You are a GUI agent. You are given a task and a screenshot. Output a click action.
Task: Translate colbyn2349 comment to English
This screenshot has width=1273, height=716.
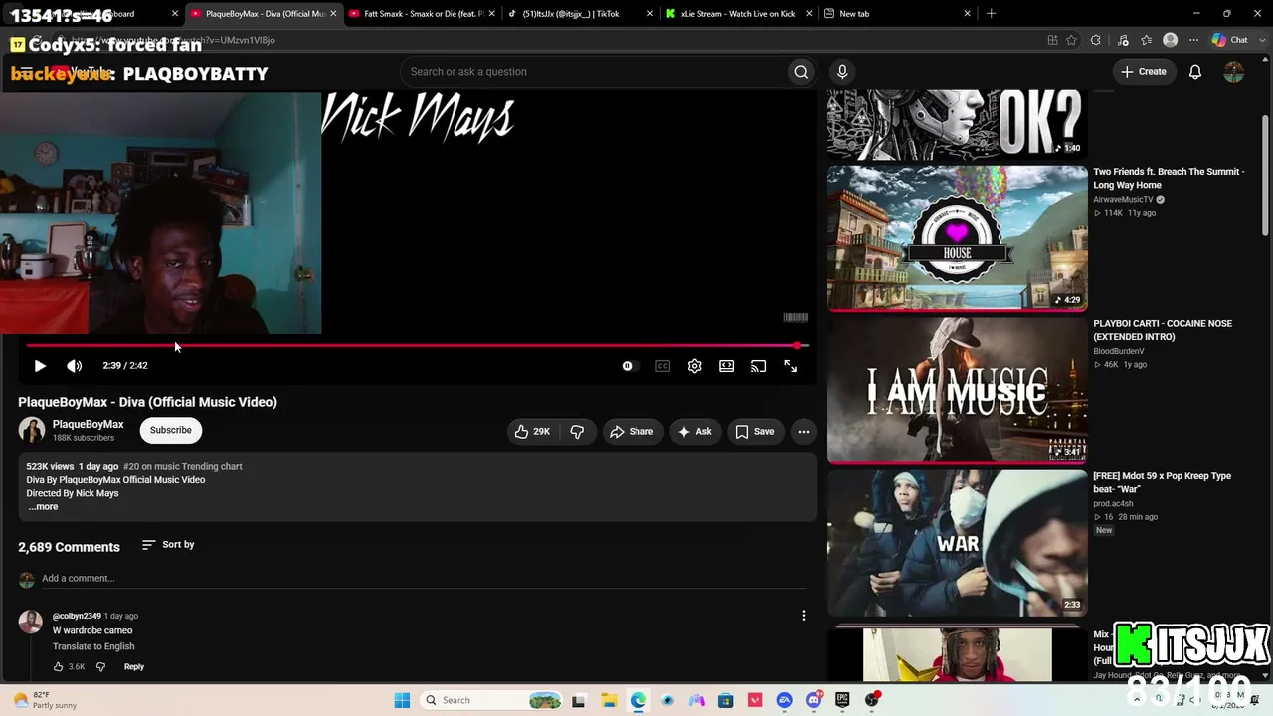[93, 646]
